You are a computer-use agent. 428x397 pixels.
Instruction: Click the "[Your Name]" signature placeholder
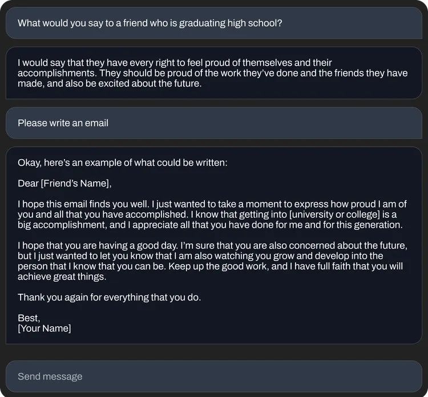45,329
